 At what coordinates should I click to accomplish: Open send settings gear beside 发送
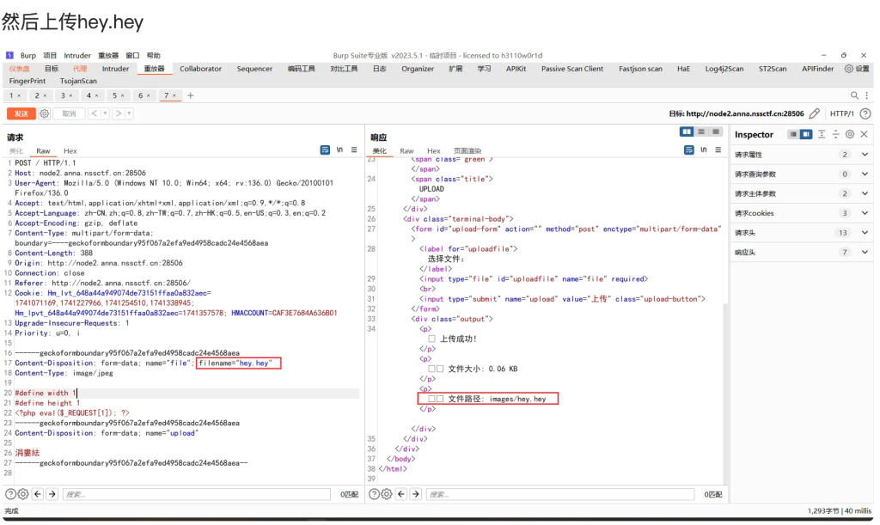pos(45,114)
